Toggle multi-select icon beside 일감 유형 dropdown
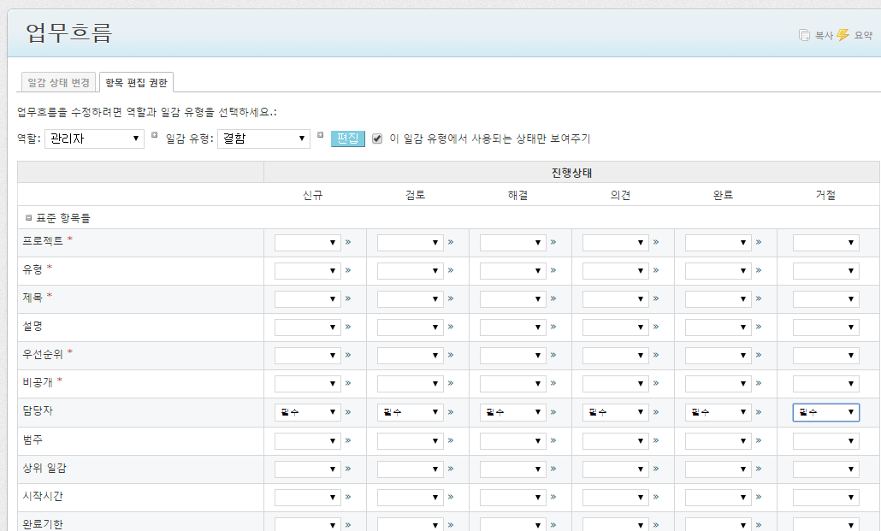This screenshot has height=531, width=881. [x=321, y=135]
